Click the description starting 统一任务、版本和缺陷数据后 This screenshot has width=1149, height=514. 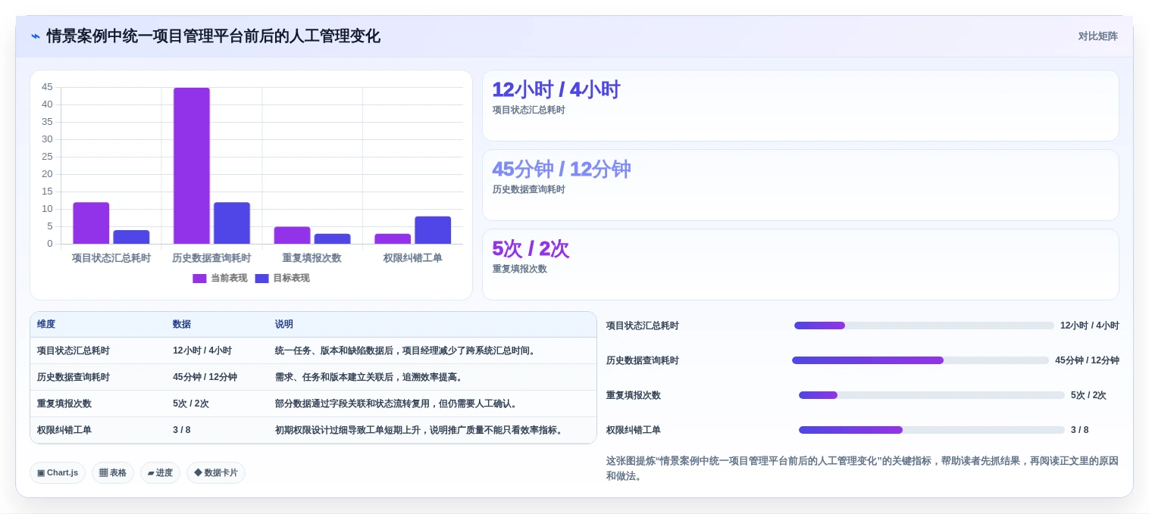[x=407, y=350]
